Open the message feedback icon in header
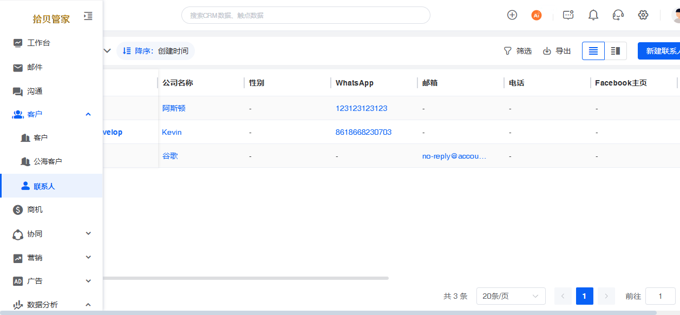The height and width of the screenshot is (315, 680). [568, 15]
